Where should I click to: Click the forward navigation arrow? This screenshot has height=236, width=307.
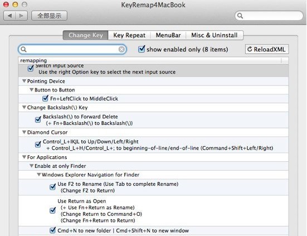(x=21, y=16)
